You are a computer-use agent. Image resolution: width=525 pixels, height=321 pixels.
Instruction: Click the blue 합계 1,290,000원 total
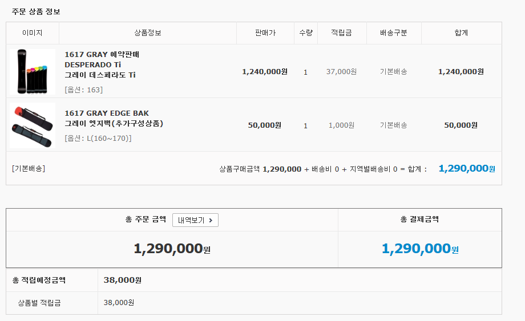pos(467,168)
